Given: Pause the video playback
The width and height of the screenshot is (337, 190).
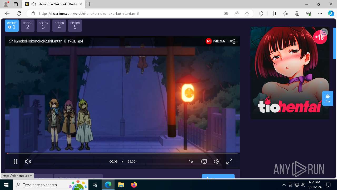Looking at the screenshot, I should 16,161.
